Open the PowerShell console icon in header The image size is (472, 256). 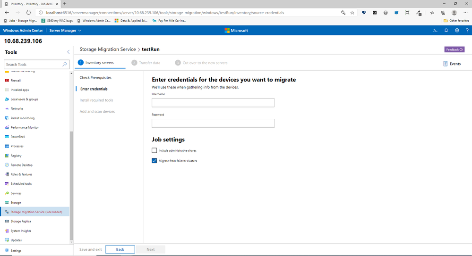(435, 30)
